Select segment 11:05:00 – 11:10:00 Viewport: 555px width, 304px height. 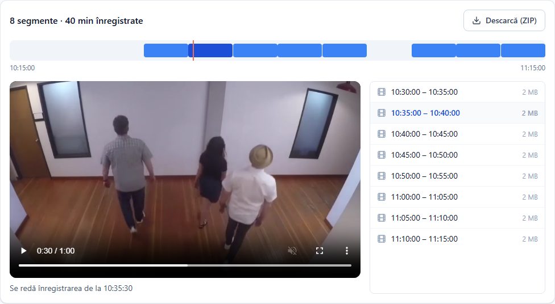point(457,218)
